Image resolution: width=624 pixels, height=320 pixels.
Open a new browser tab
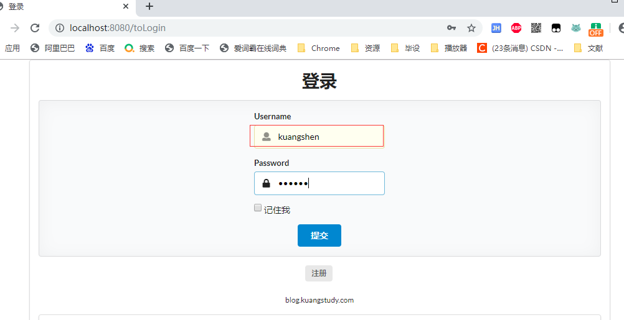coord(149,7)
